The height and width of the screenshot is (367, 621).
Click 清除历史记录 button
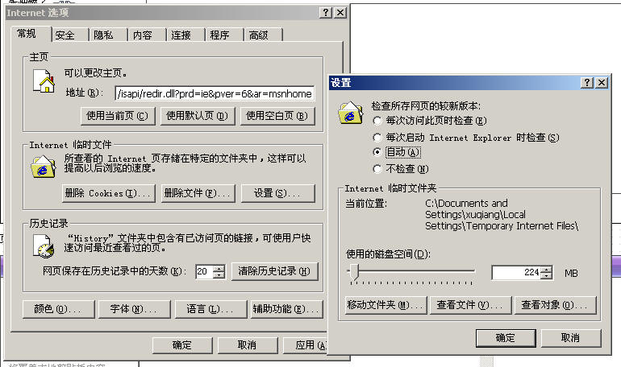point(274,271)
